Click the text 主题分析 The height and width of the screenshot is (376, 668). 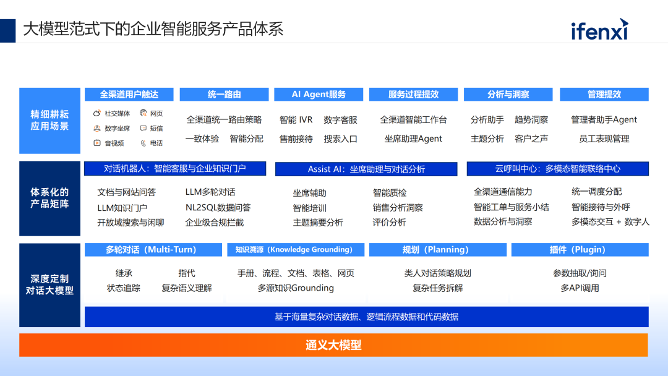[487, 139]
